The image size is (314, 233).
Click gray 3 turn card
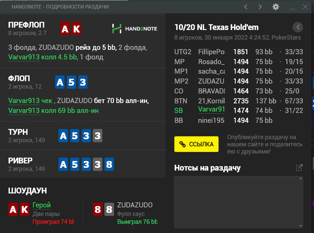(97, 135)
